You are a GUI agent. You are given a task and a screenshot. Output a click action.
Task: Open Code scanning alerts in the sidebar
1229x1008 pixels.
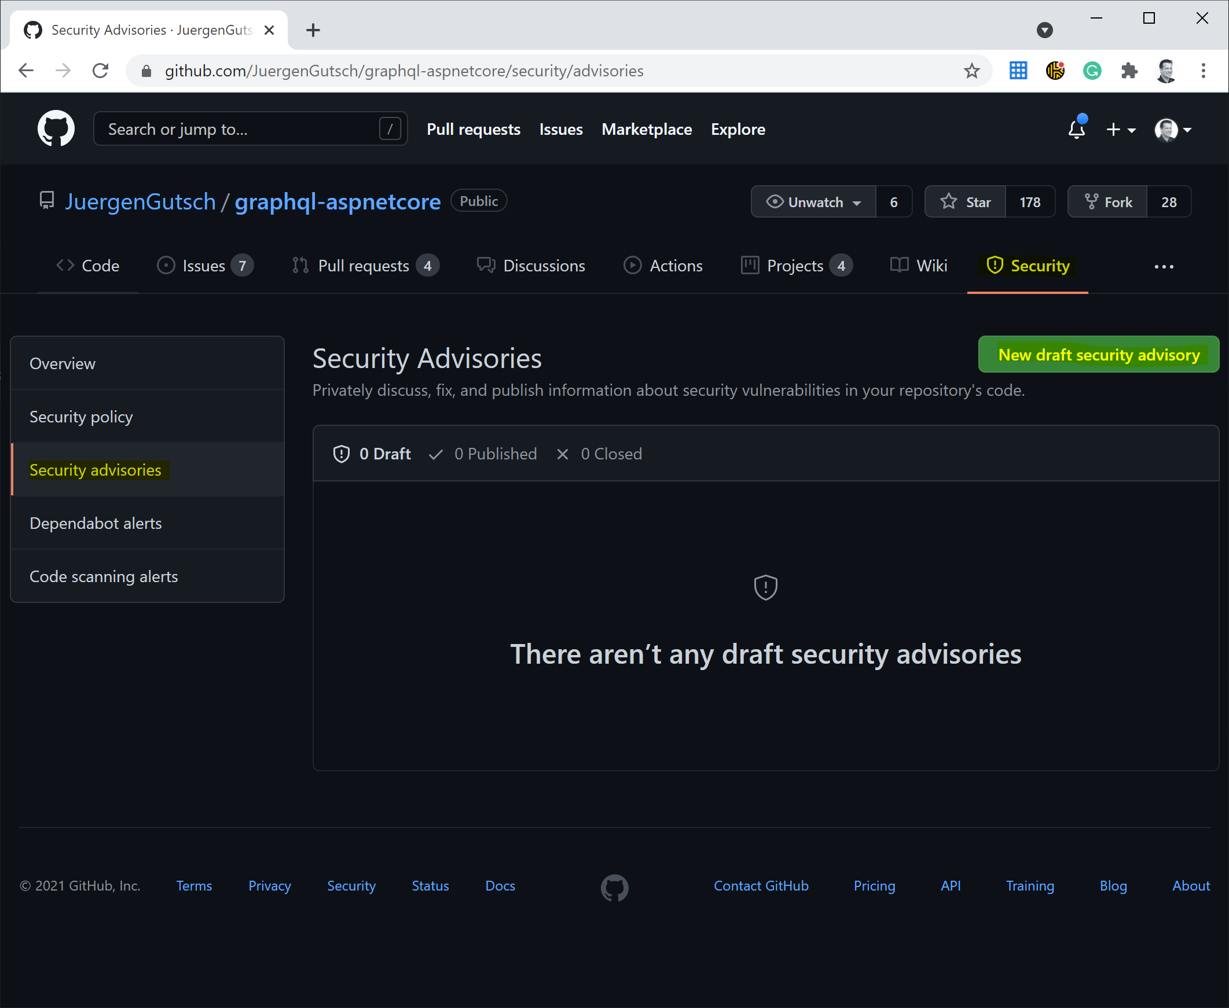[x=148, y=576]
